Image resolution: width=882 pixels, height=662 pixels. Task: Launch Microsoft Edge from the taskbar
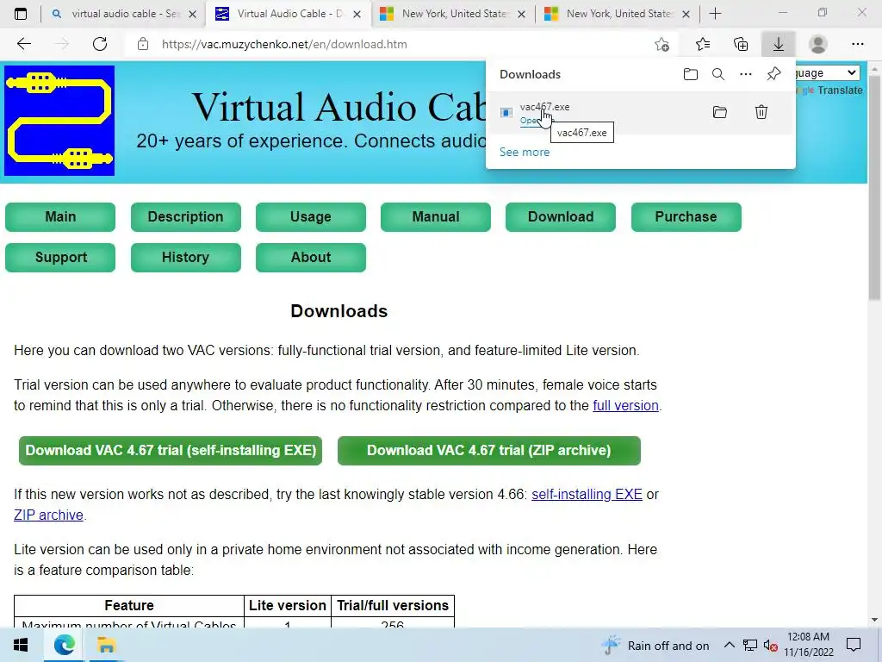pyautogui.click(x=64, y=645)
